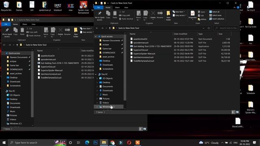Click Back arrow in front window navigation
260x146 pixels.
tap(97, 28)
